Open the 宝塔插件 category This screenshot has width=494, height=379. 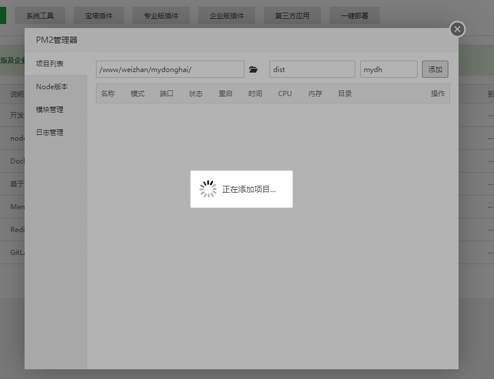click(x=99, y=15)
